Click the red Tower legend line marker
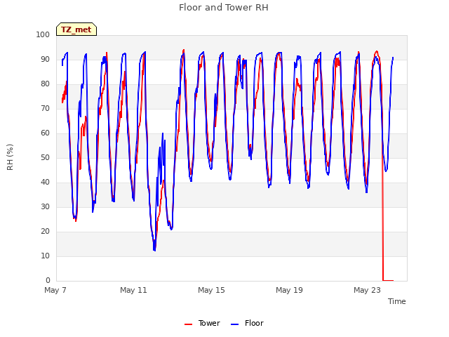The height and width of the screenshot is (337, 449). point(188,324)
